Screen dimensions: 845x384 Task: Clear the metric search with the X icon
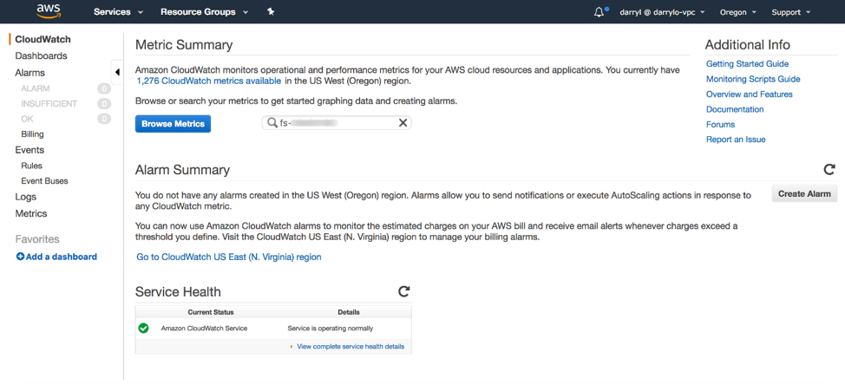point(403,123)
